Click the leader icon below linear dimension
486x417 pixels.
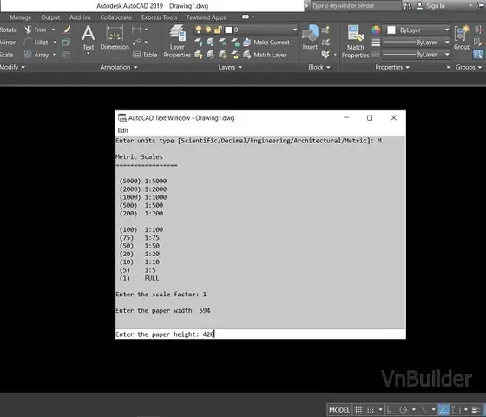pos(137,43)
